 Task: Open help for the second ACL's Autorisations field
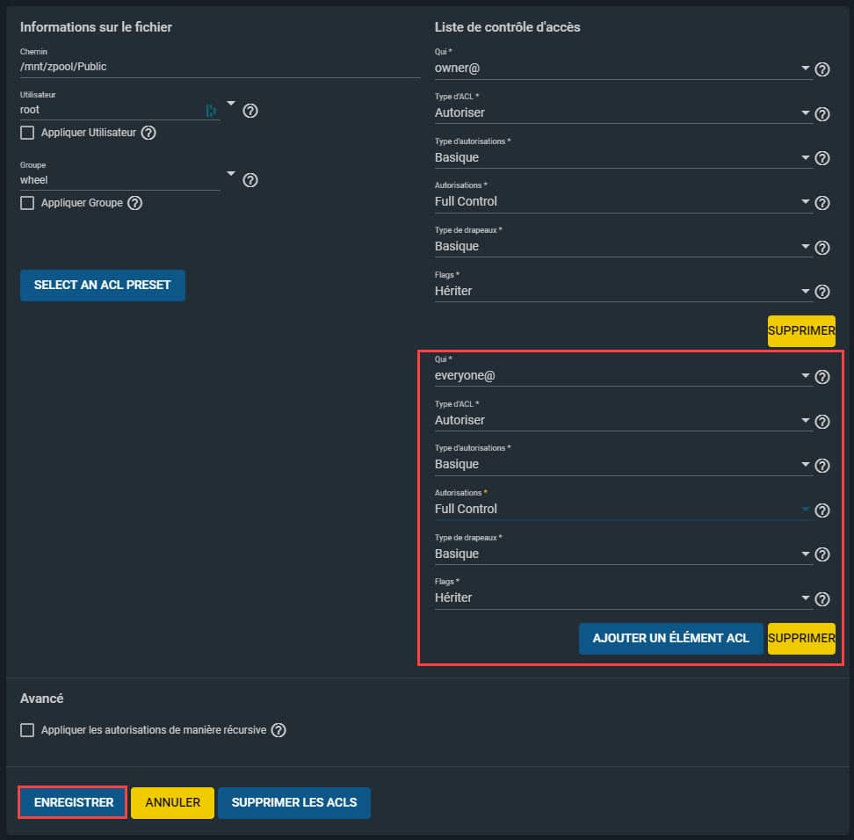821,511
